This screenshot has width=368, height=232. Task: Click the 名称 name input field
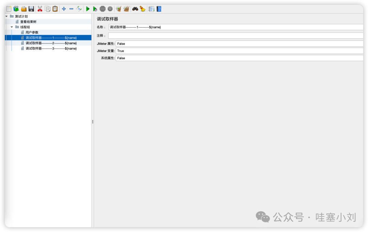tap(236, 27)
